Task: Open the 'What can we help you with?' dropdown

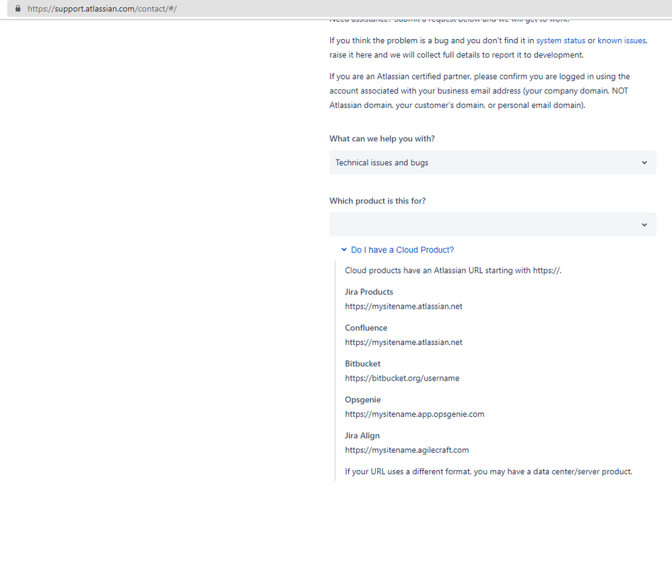Action: click(492, 162)
